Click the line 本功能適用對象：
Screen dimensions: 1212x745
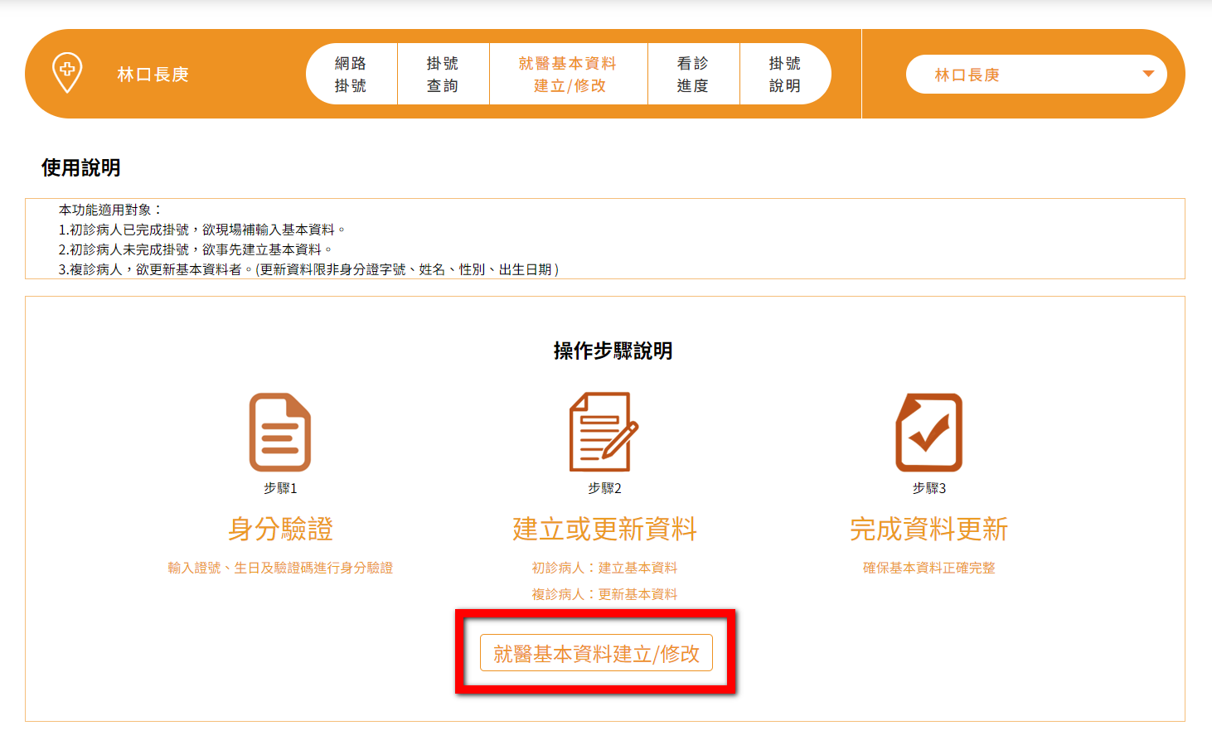(111, 210)
